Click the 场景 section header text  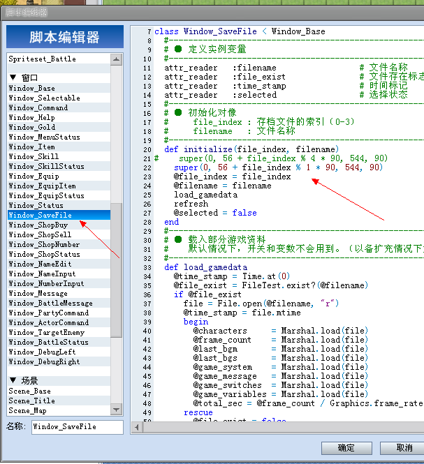tap(29, 380)
